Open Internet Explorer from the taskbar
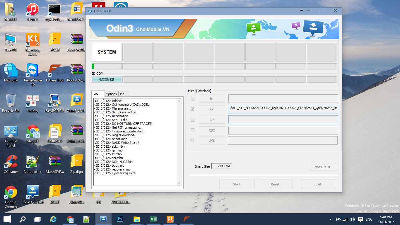 [x=53, y=219]
